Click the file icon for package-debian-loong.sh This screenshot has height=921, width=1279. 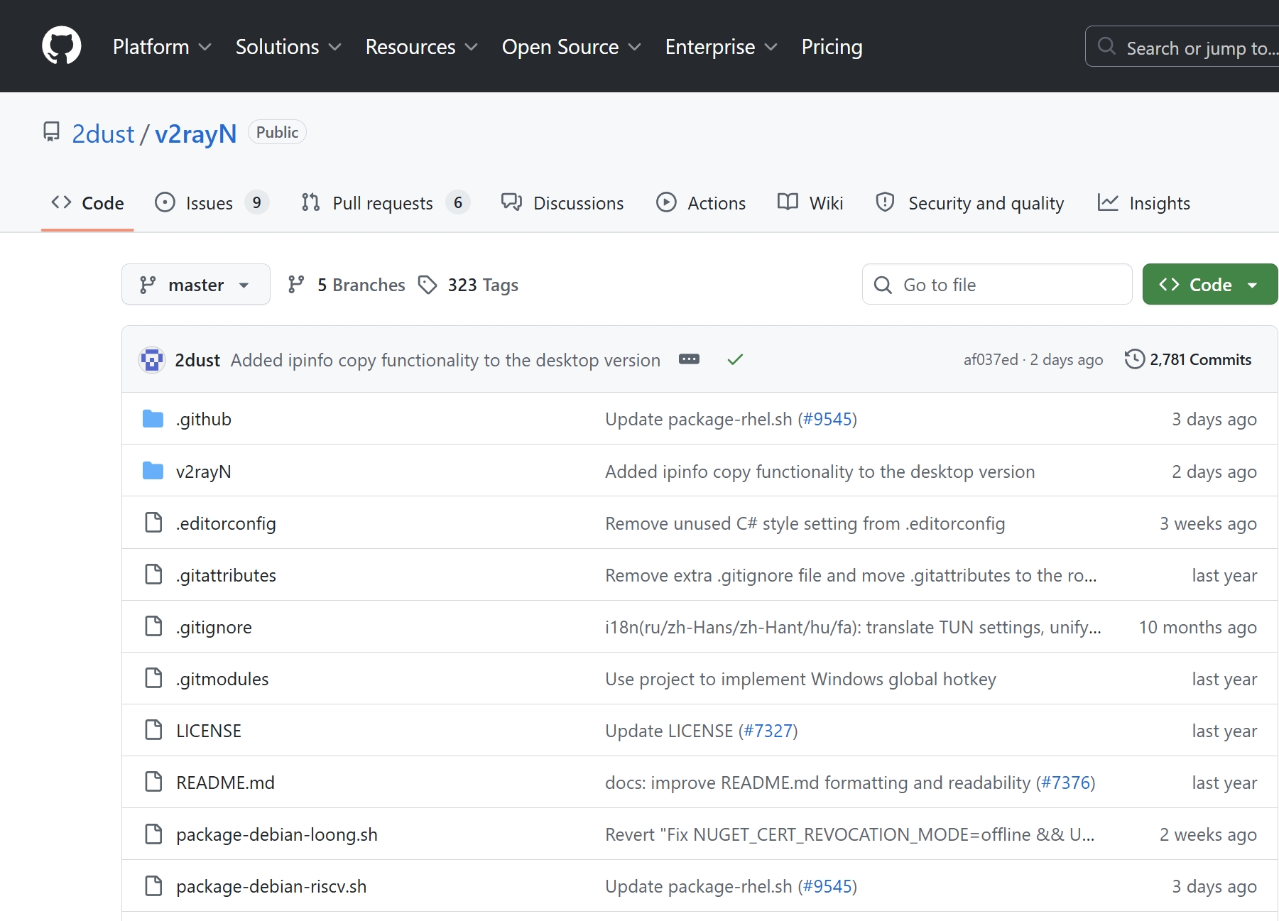click(x=153, y=834)
